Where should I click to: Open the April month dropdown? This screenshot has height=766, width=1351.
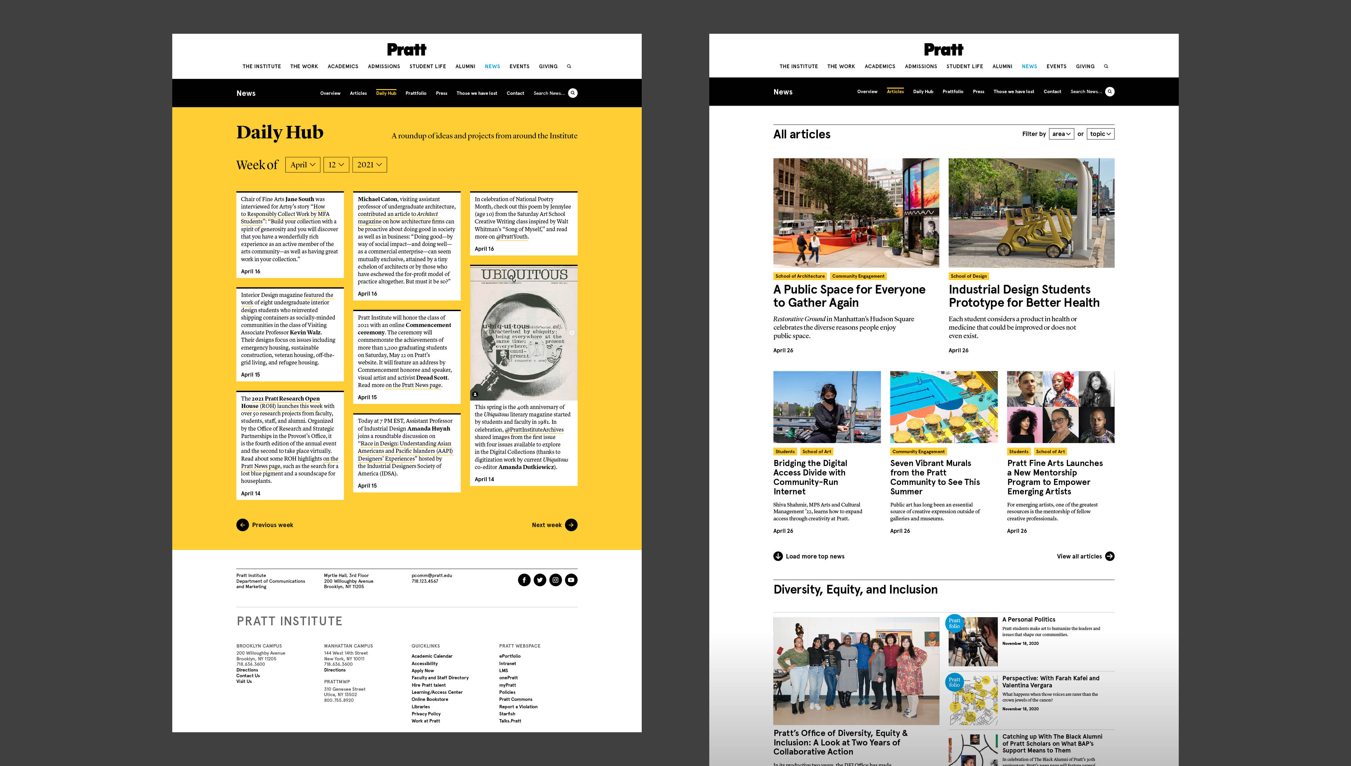point(303,165)
